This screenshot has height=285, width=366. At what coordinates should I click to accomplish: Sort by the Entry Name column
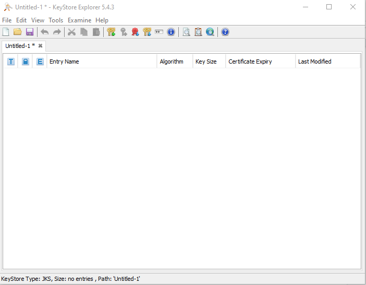102,61
